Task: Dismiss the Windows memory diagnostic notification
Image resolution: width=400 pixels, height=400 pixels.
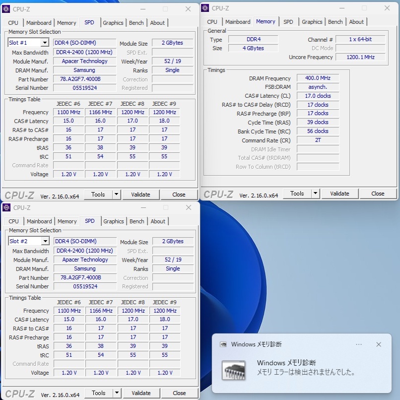Action: pyautogui.click(x=379, y=344)
